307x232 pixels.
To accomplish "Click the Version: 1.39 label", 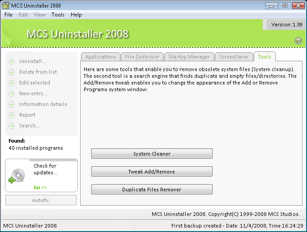I will [x=286, y=25].
